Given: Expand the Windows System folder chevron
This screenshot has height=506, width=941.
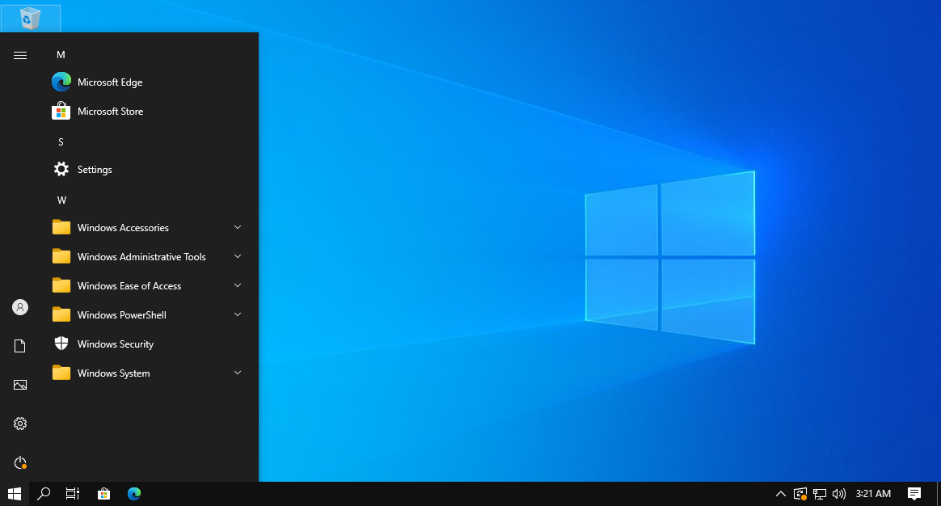Looking at the screenshot, I should tap(238, 373).
